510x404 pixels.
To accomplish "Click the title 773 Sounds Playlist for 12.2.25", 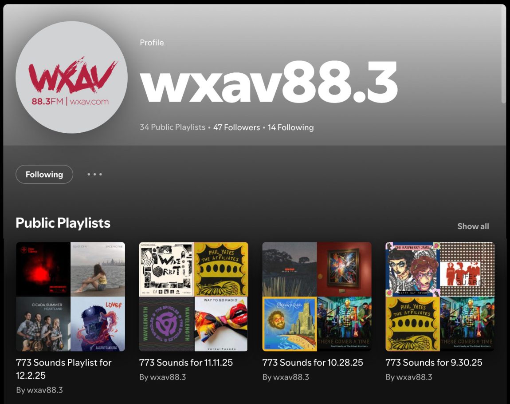I will coord(64,369).
